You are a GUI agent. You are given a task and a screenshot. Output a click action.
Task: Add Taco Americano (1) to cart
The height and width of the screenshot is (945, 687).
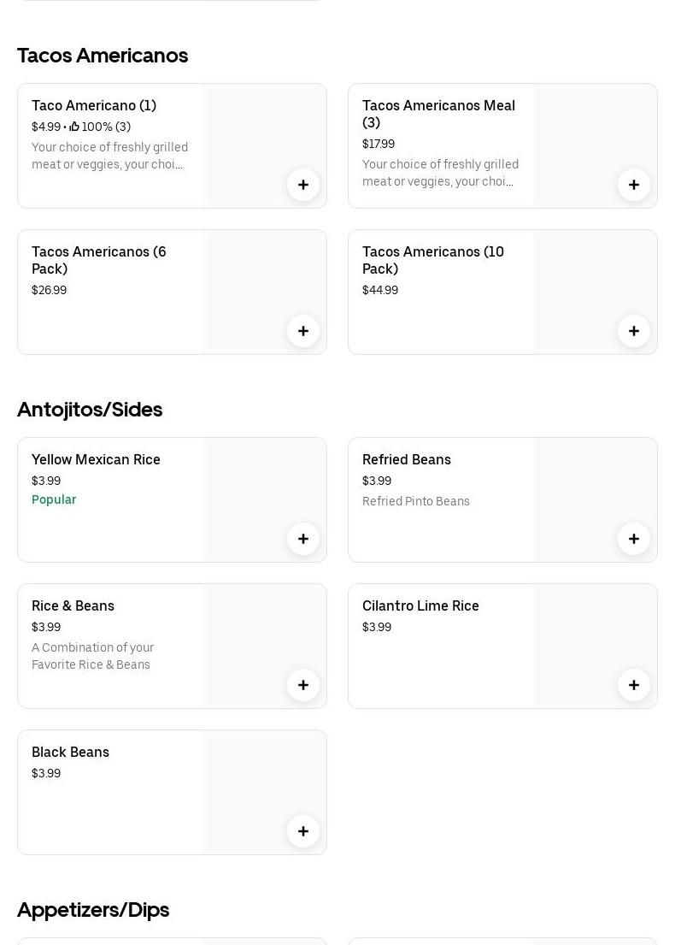[x=303, y=185]
